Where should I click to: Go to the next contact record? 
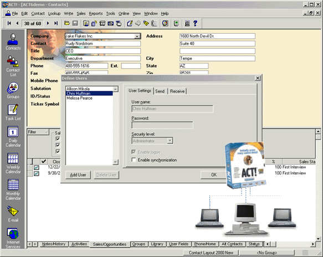[x=48, y=23]
